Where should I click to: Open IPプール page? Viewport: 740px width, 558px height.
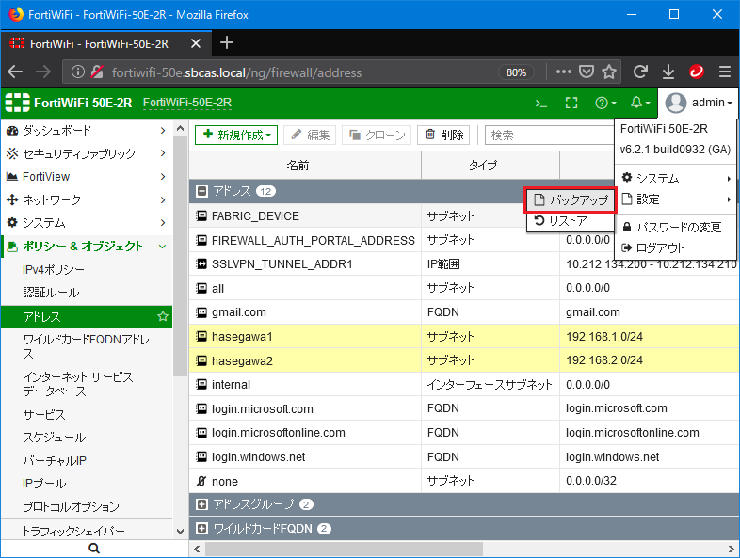pos(87,484)
